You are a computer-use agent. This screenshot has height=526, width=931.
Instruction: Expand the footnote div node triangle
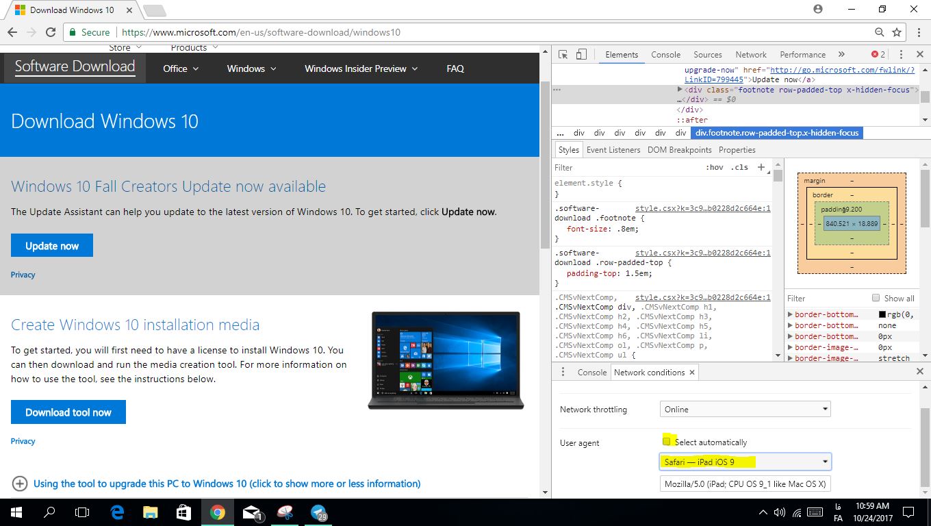[x=680, y=90]
